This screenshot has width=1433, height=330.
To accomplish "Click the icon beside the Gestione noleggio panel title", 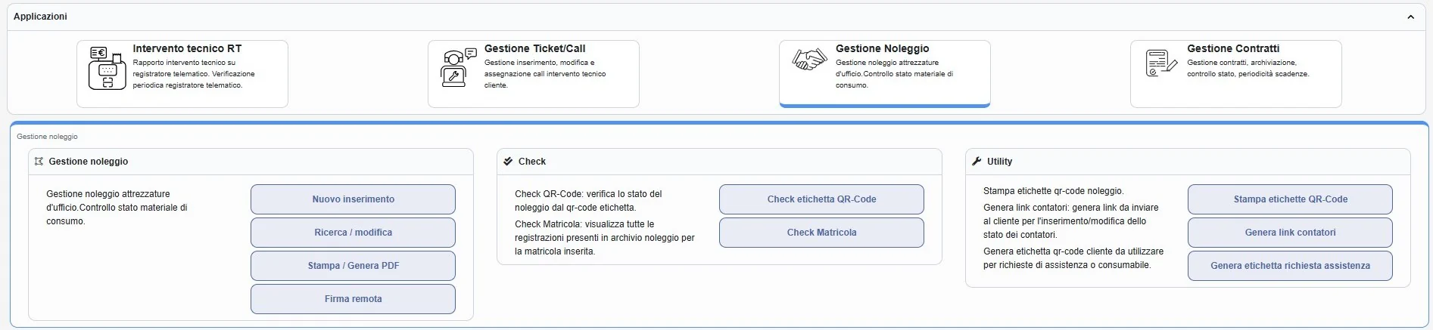I will point(39,162).
